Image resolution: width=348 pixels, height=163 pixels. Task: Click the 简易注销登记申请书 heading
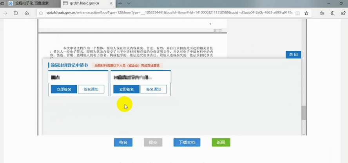(69, 65)
